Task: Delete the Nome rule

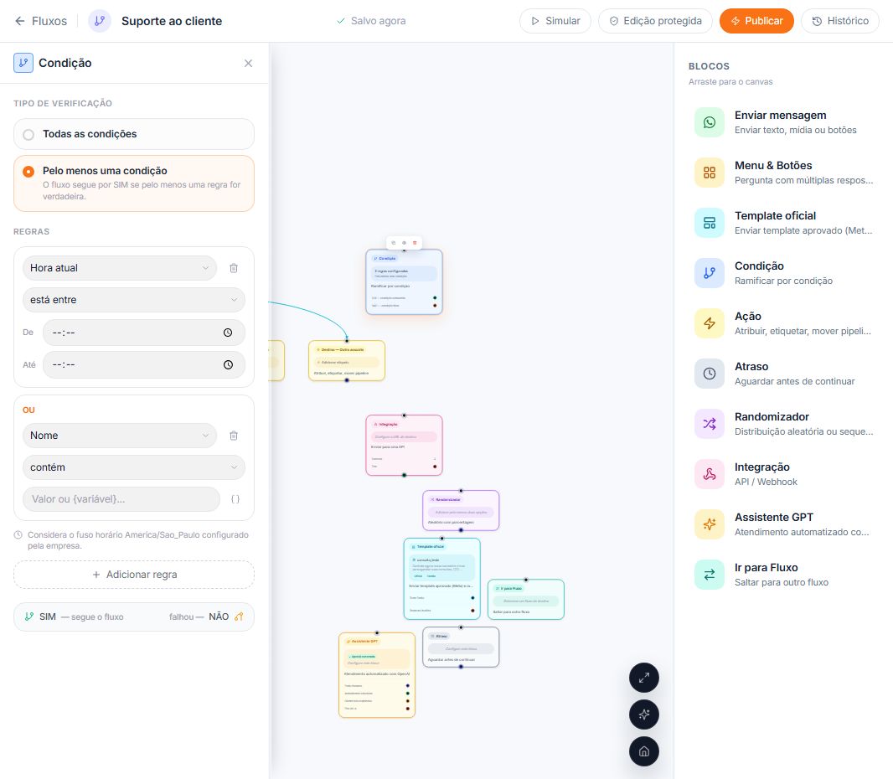Action: click(234, 436)
